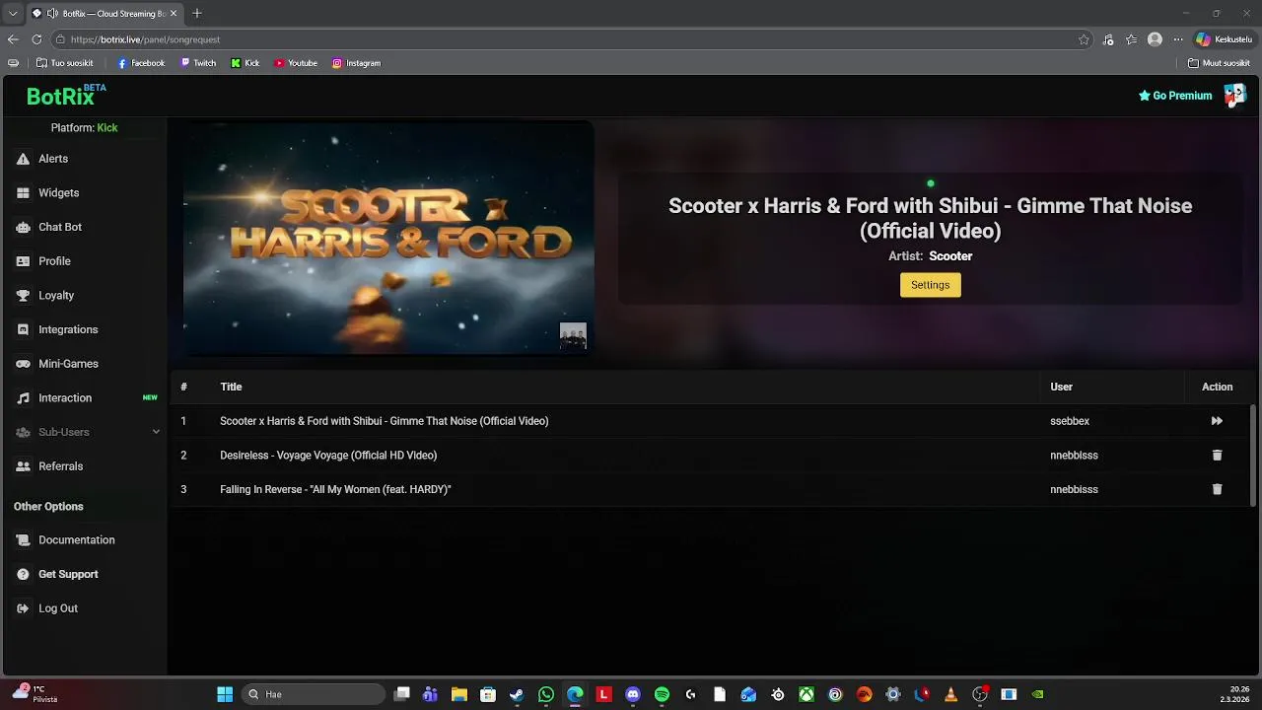This screenshot has height=710, width=1262.
Task: Open the Interaction section
Action: click(65, 398)
